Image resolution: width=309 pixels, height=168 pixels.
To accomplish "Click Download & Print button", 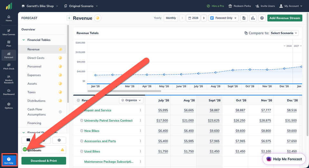I will 44,161.
